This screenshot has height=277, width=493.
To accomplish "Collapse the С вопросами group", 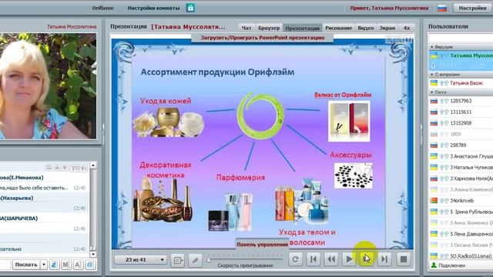I will [x=432, y=75].
